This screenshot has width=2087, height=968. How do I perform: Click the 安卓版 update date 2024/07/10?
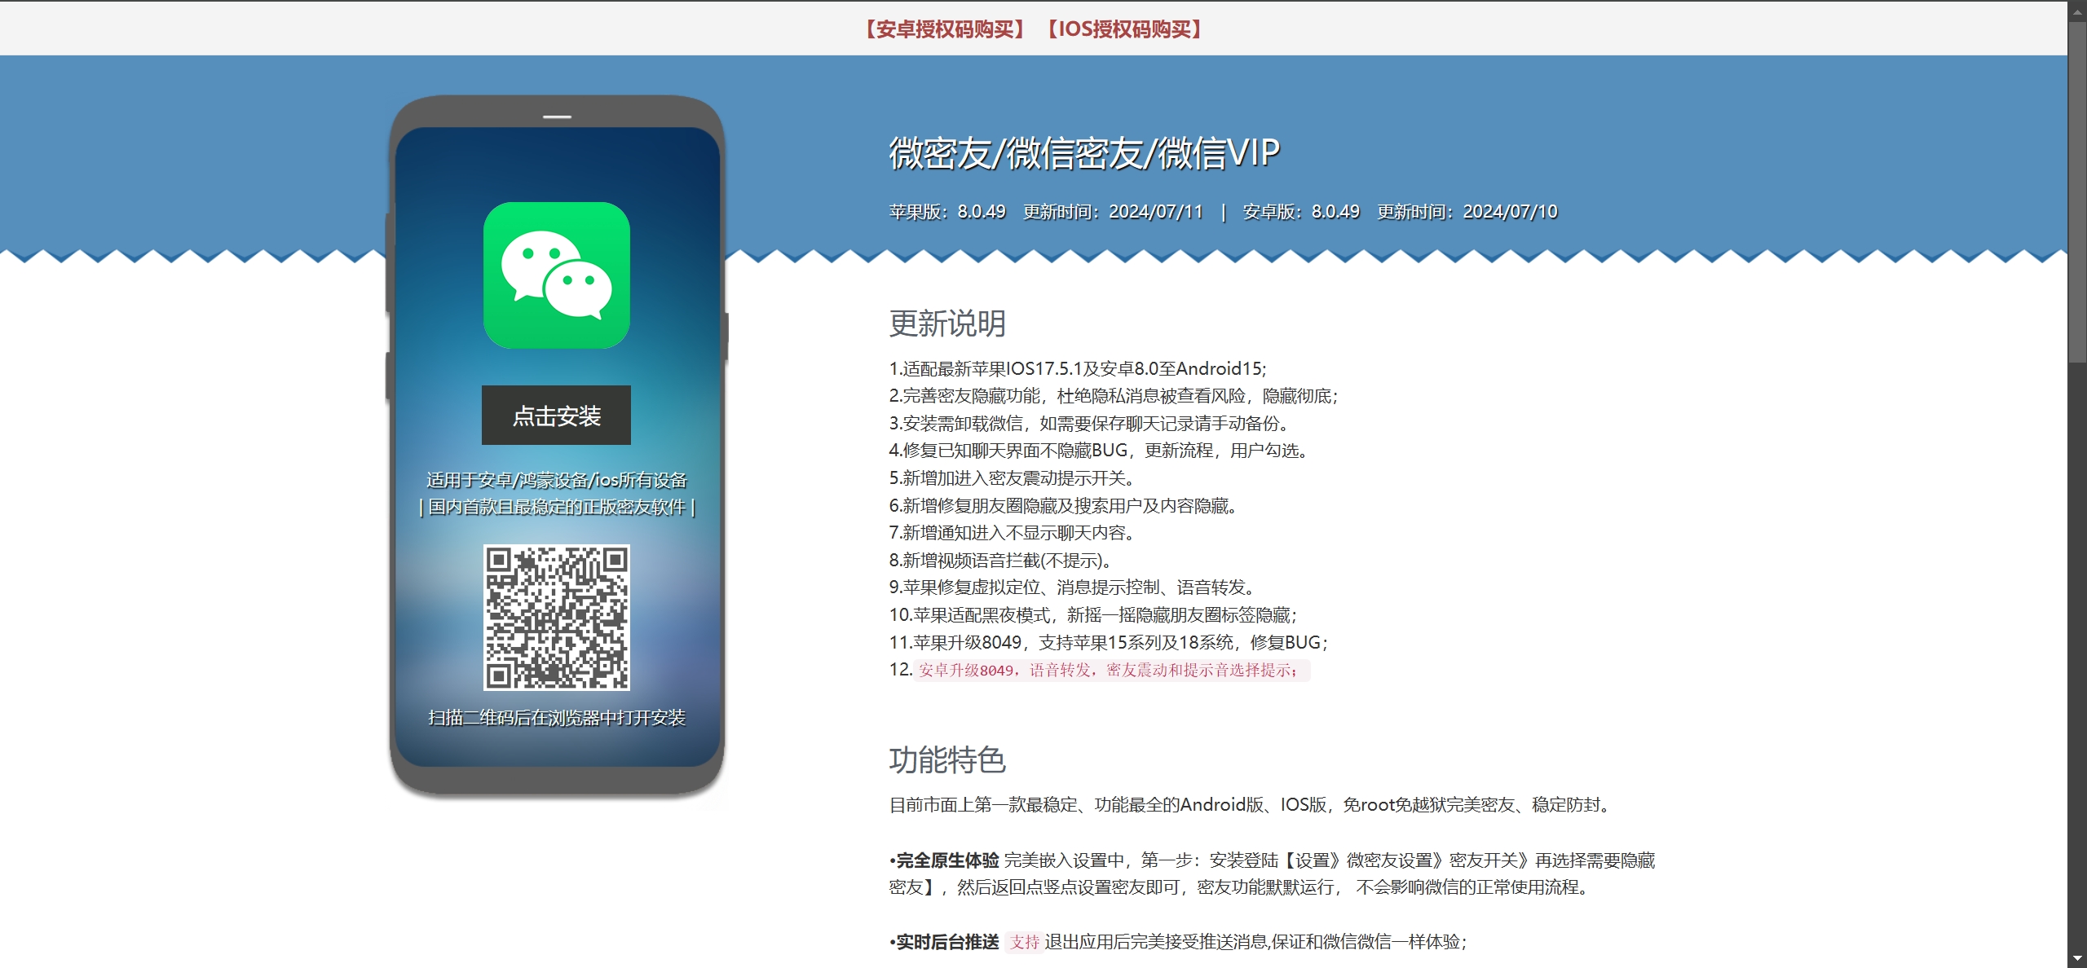coord(1510,210)
